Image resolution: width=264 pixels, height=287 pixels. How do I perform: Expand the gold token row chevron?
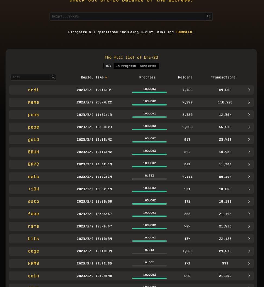249,140
